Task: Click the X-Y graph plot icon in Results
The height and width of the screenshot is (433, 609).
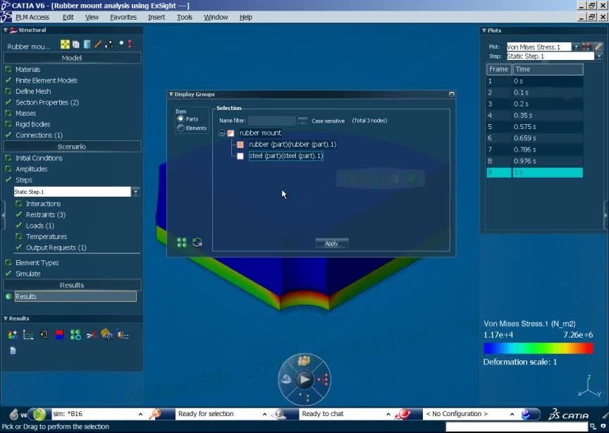Action: 28,335
